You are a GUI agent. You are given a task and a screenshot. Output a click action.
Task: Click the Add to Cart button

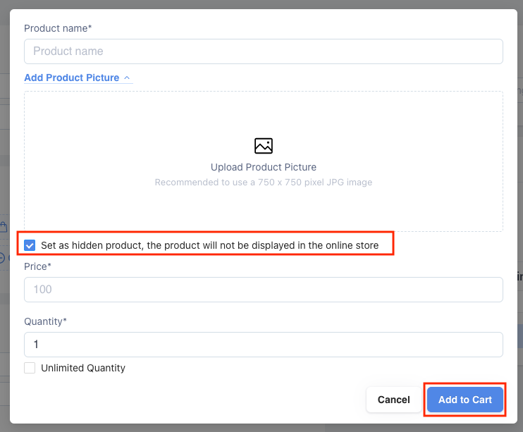point(465,400)
